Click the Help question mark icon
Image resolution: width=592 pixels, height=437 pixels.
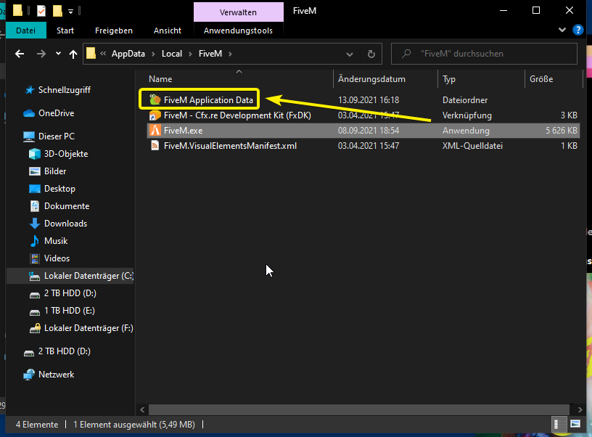point(578,30)
